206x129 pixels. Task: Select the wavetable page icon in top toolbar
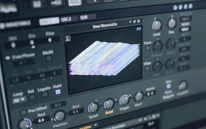tap(75, 3)
